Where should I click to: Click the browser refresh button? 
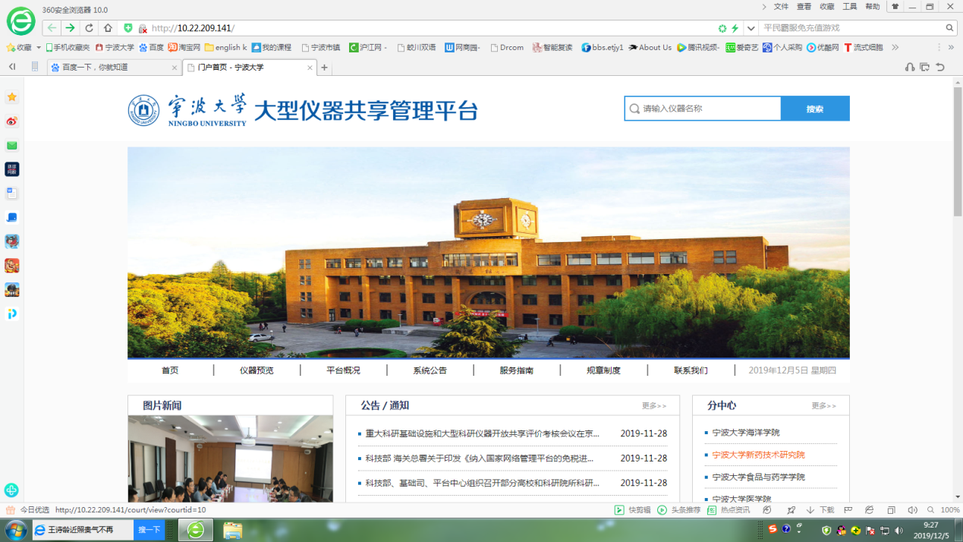point(89,28)
